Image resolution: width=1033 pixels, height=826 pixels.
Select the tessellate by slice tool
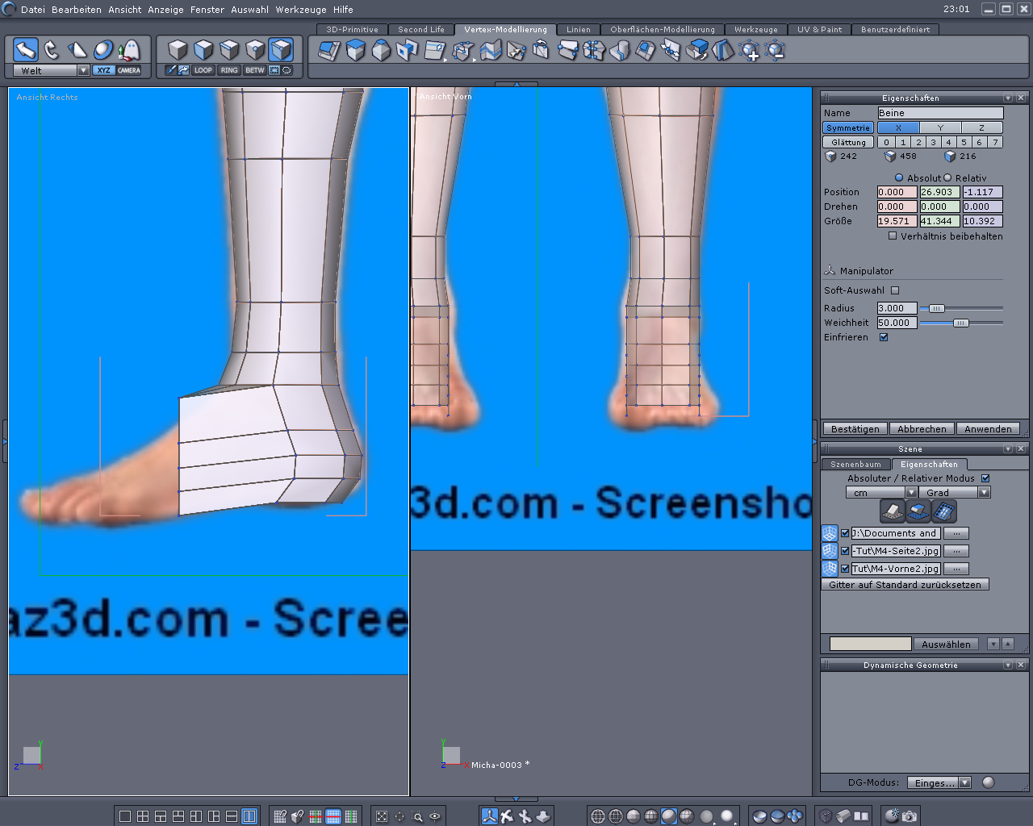490,51
